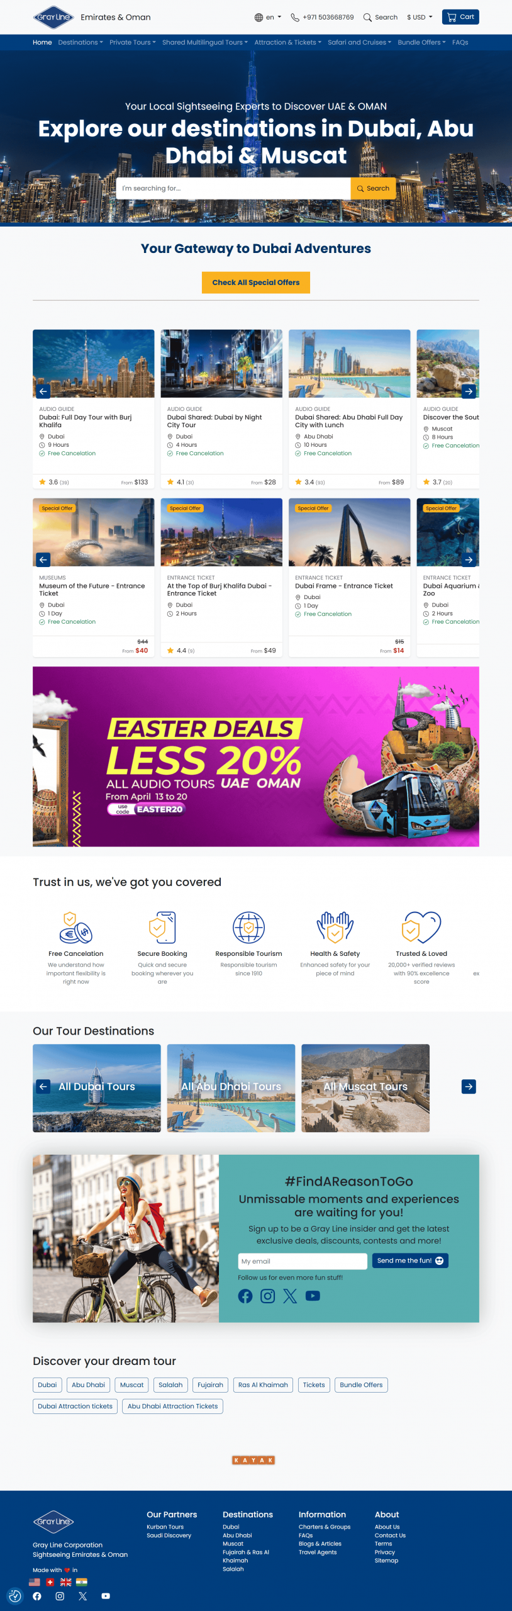Click previous arrow on Museum of the Future card
Viewport: 512px width, 1611px height.
[43, 559]
